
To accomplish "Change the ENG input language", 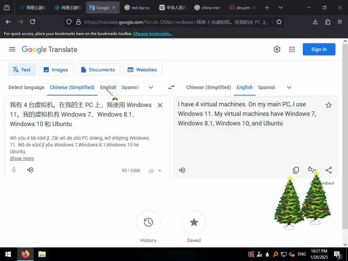I will pos(302,254).
